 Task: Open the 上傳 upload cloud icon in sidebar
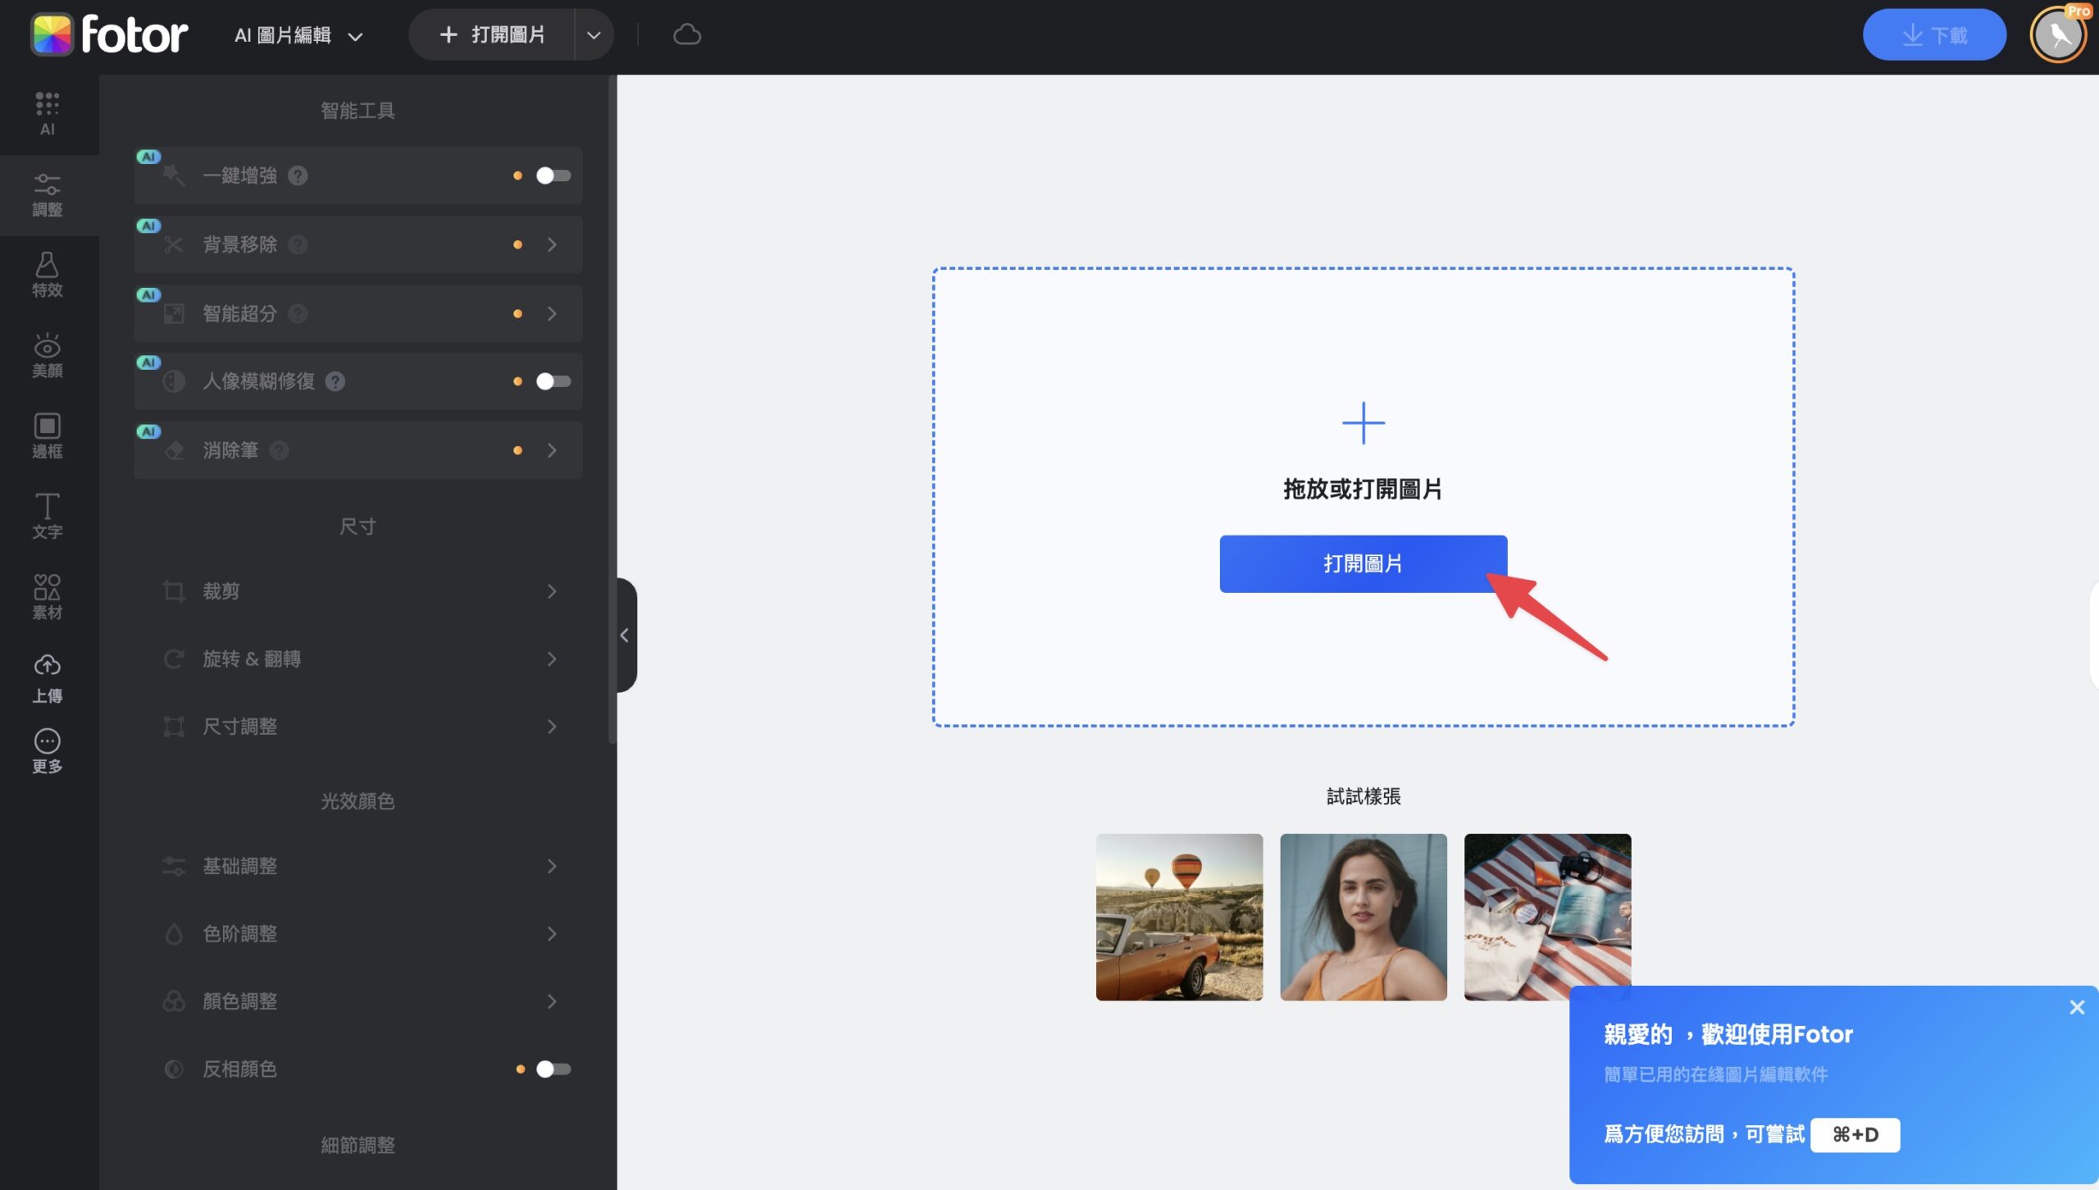(x=47, y=678)
